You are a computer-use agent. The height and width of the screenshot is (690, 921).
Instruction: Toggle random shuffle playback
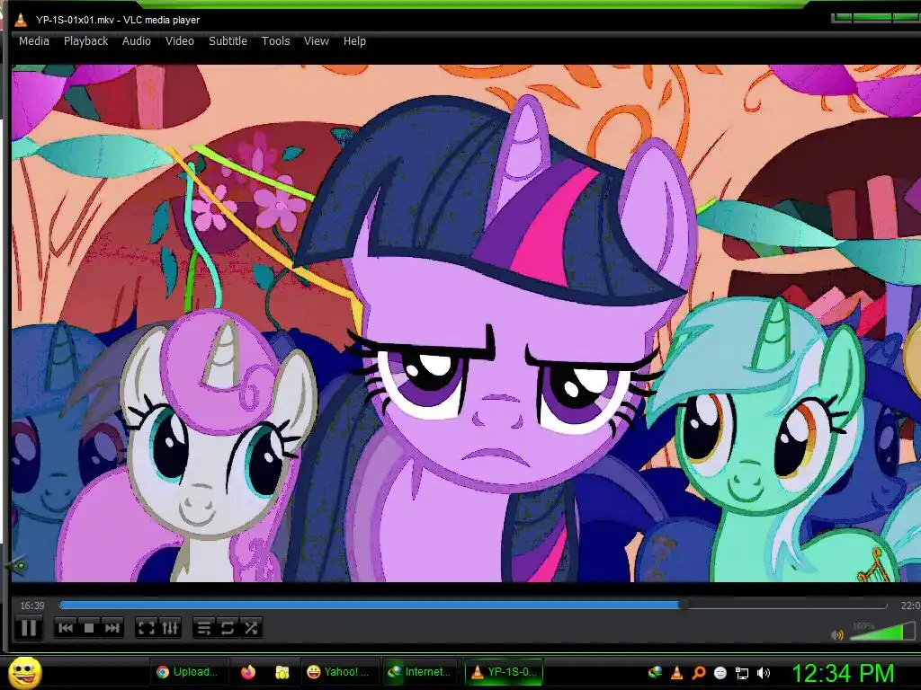(x=251, y=628)
